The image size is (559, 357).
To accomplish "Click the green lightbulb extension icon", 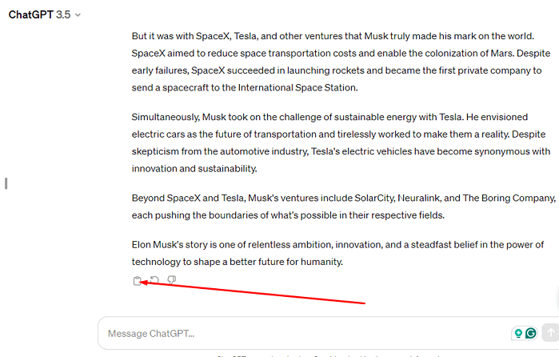I will click(x=518, y=333).
